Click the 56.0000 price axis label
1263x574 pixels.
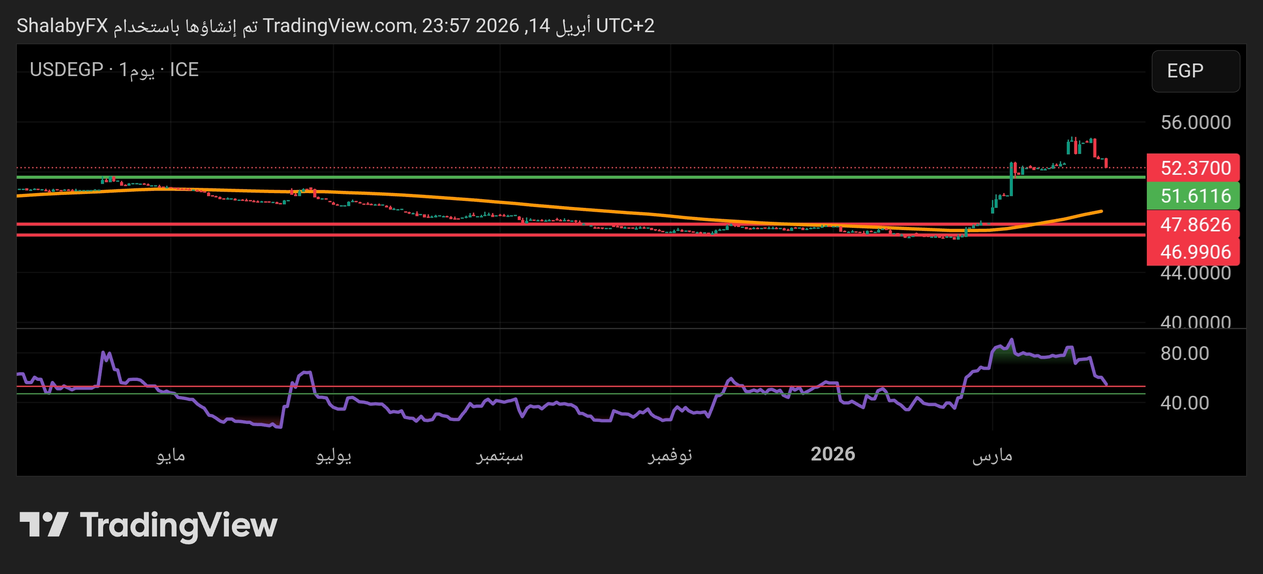1195,123
